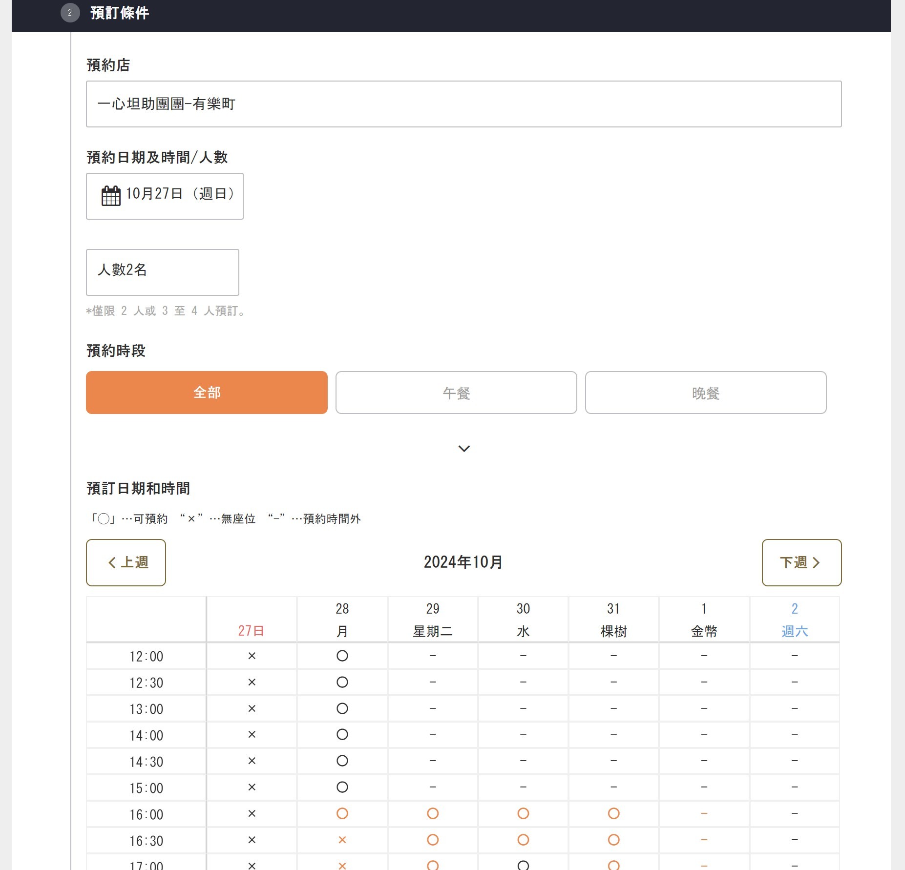Click the 13:00 time row label

coord(147,709)
